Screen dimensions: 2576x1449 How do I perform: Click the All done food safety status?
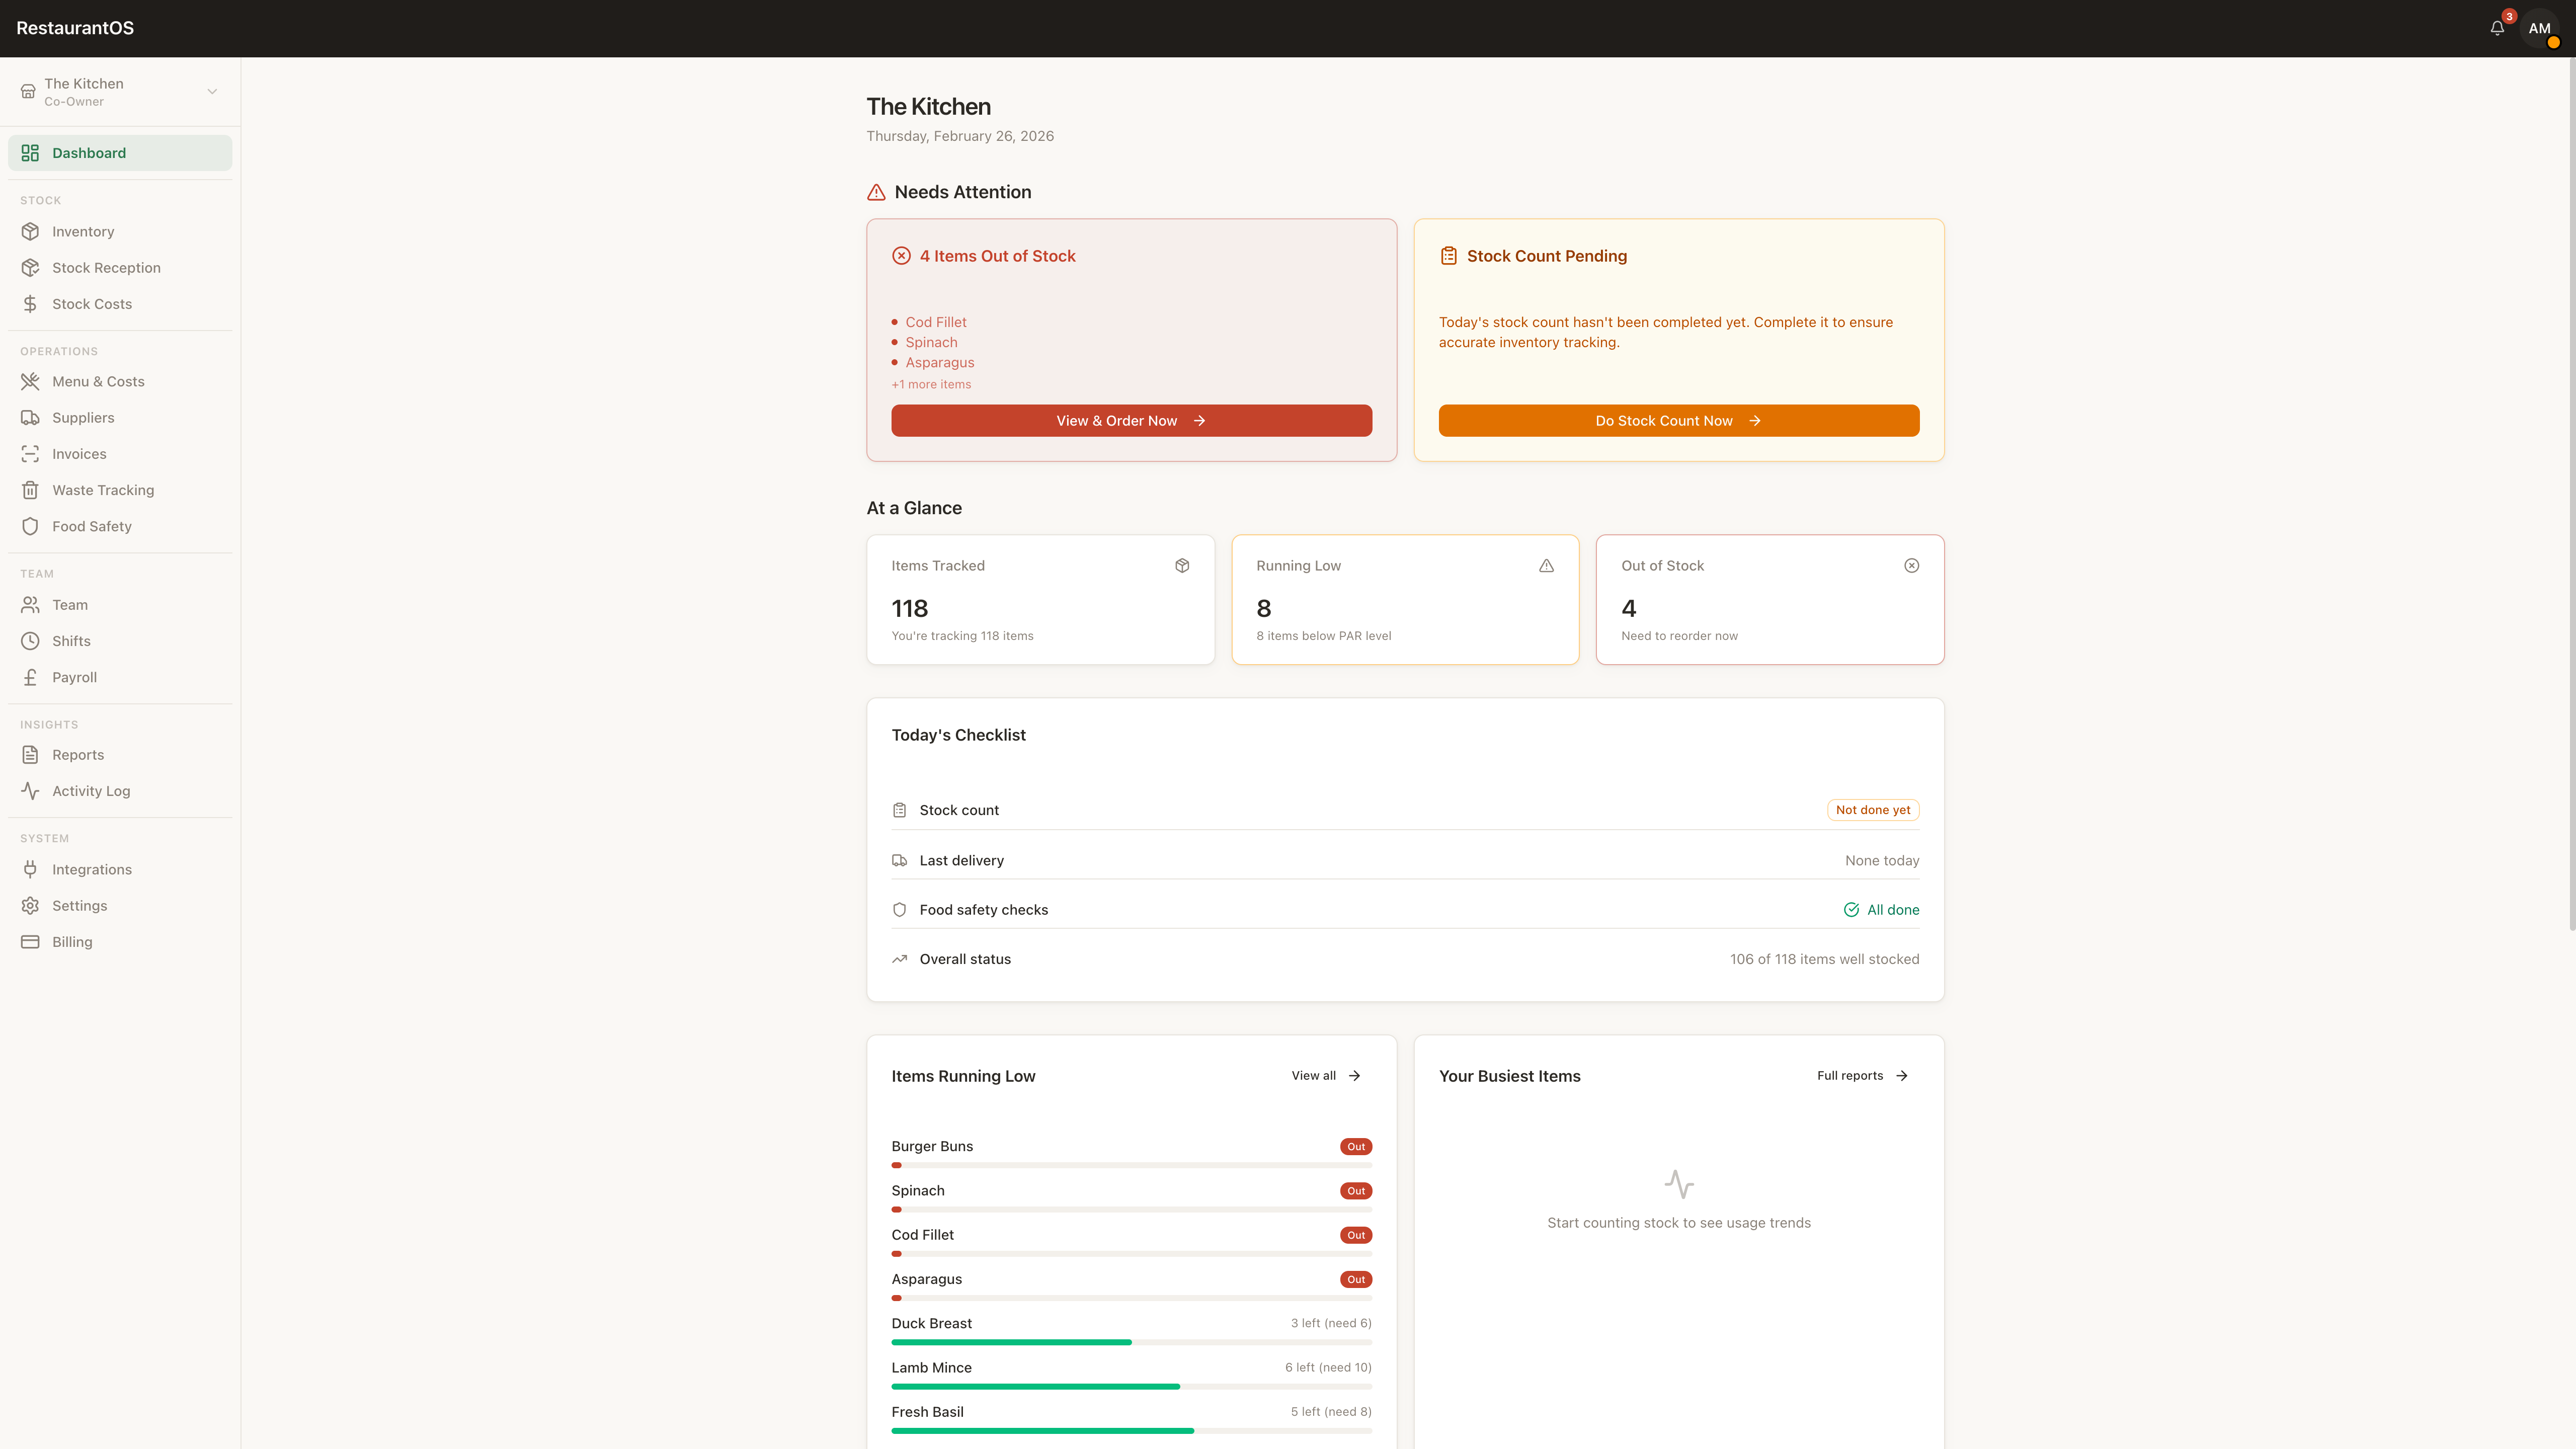tap(1881, 910)
